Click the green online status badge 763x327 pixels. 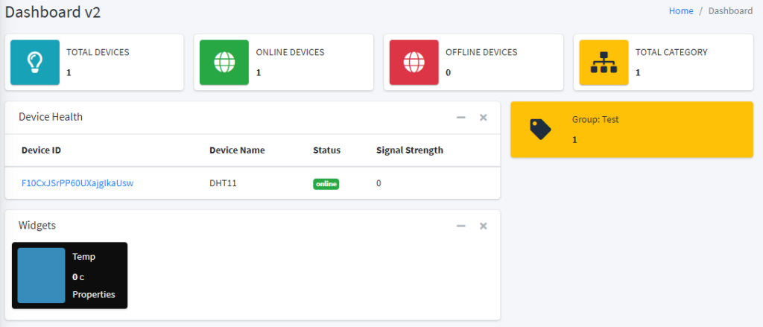click(326, 185)
